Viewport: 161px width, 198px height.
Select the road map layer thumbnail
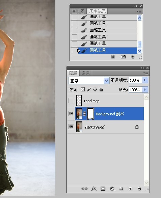(x=79, y=101)
